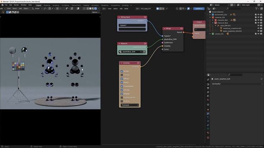Image resolution: width=264 pixels, height=148 pixels.
Task: Open the node editor's View menu
Action: point(110,9)
